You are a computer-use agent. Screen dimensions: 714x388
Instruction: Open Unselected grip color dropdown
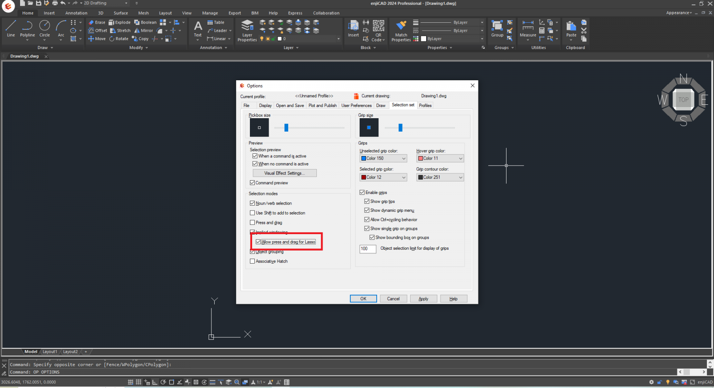[x=383, y=158]
